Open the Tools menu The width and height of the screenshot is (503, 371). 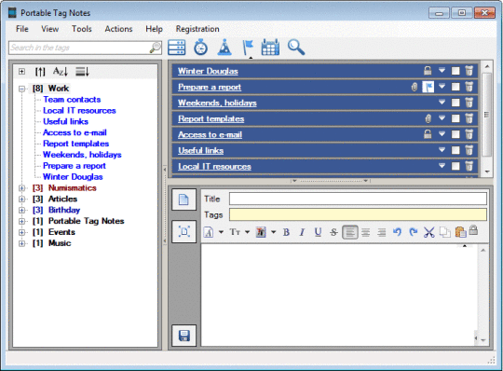click(82, 29)
